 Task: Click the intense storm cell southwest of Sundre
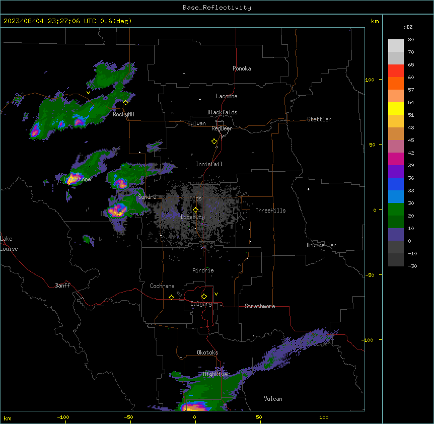click(118, 210)
